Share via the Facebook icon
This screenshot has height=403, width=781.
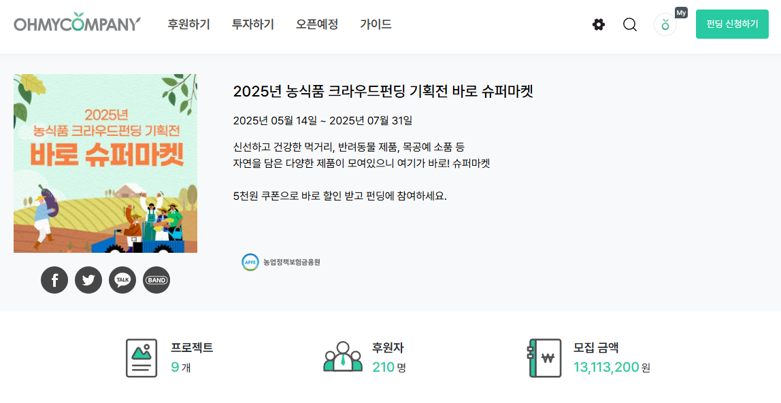pyautogui.click(x=54, y=280)
